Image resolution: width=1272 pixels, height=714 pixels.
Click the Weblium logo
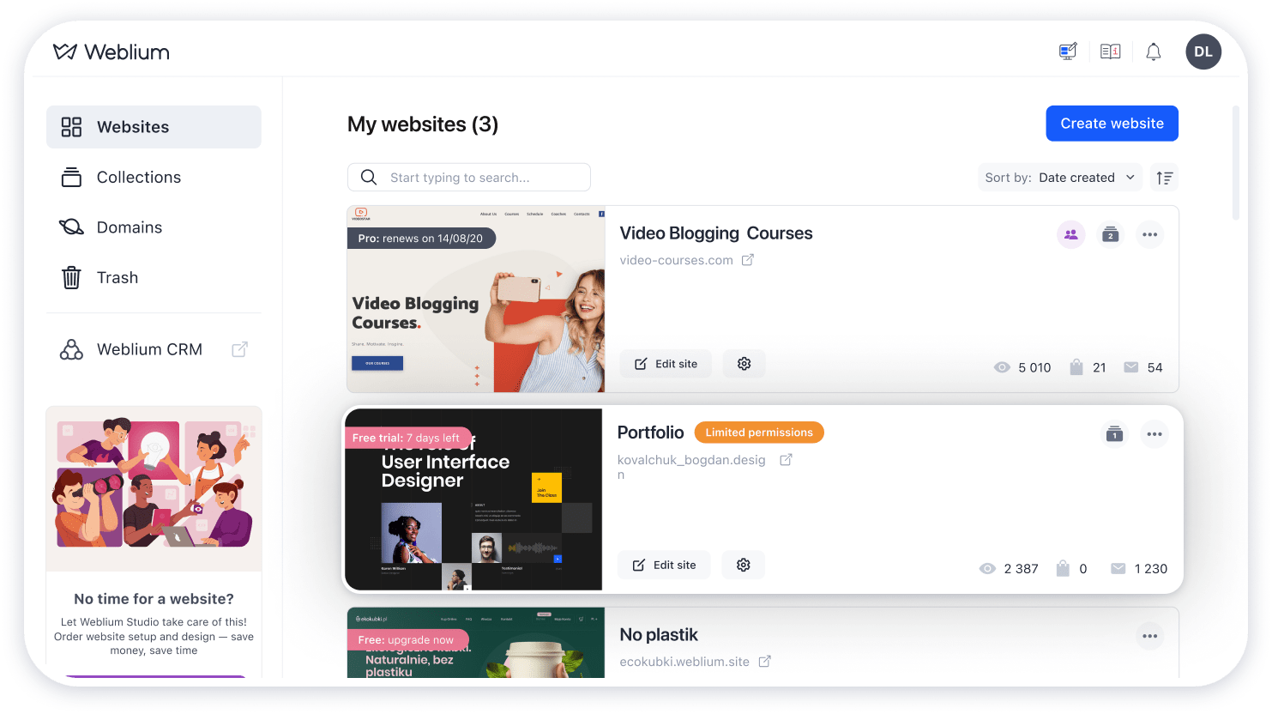(x=112, y=51)
